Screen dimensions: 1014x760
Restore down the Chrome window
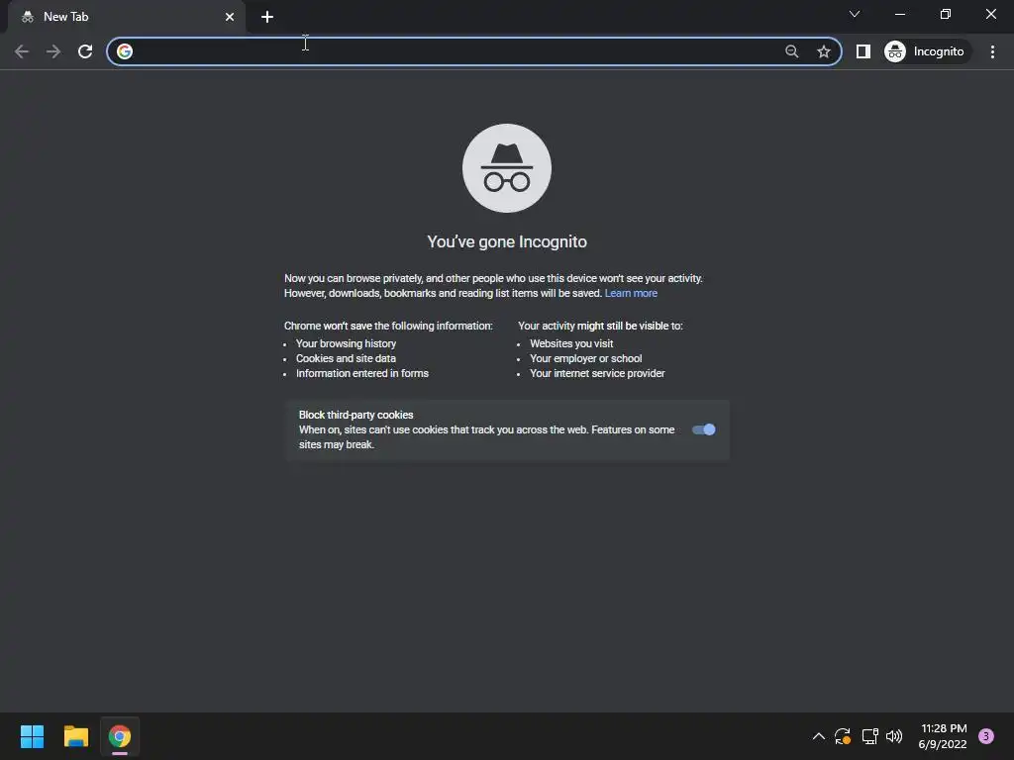946,14
